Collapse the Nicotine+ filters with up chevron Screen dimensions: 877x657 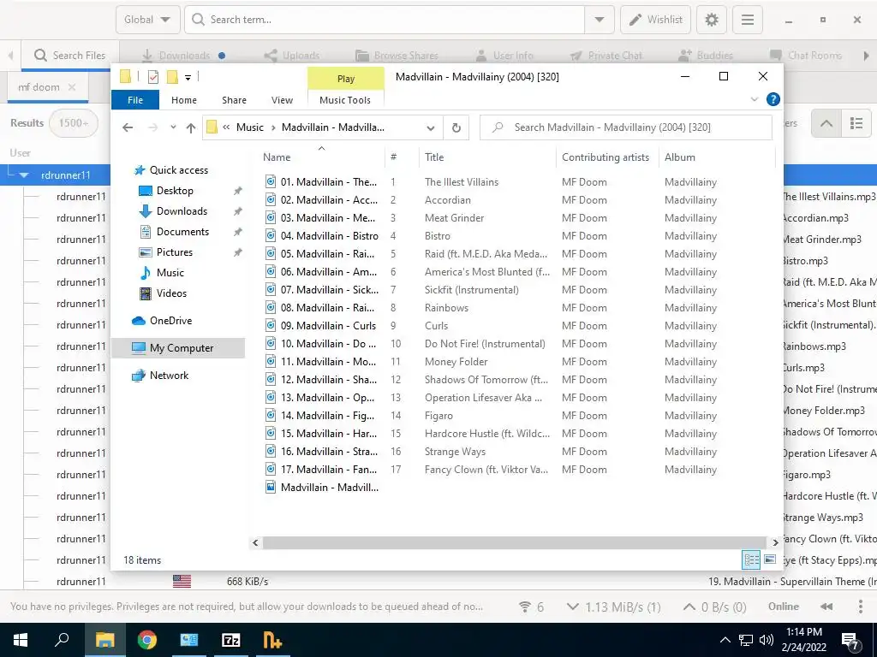point(826,123)
